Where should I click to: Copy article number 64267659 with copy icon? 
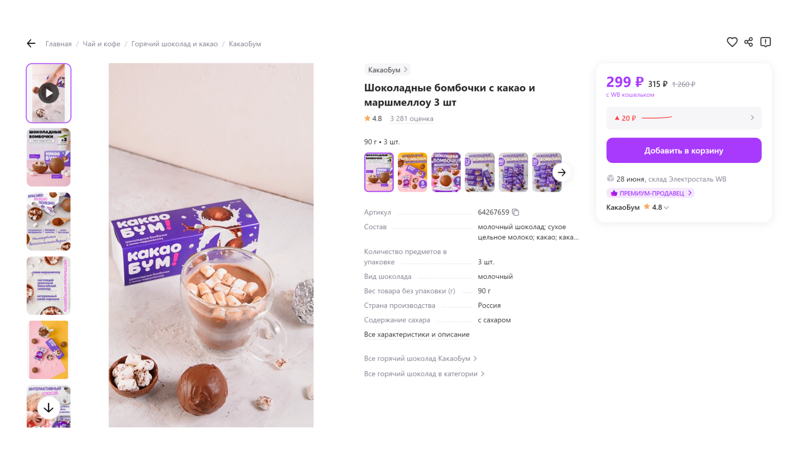point(516,212)
